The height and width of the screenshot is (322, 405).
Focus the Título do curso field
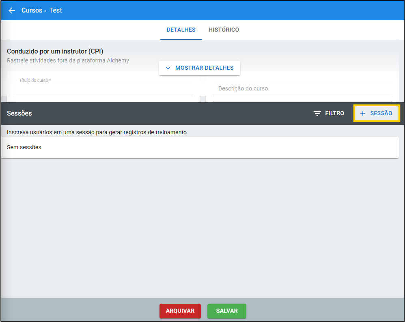pyautogui.click(x=103, y=90)
